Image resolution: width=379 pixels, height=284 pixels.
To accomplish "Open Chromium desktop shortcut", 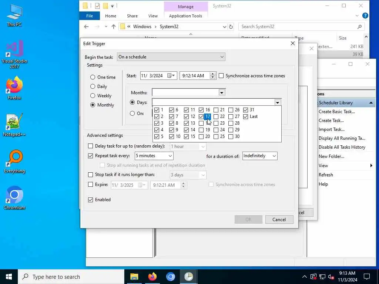I will [x=14, y=198].
